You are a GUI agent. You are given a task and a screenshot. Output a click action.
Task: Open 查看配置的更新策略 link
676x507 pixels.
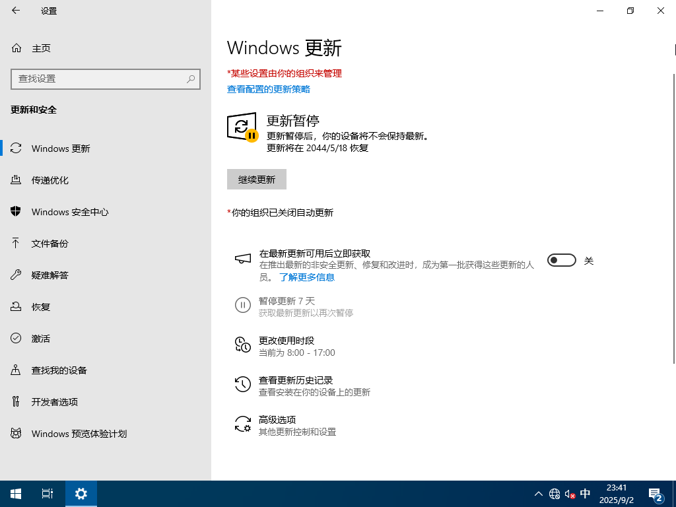click(x=269, y=89)
